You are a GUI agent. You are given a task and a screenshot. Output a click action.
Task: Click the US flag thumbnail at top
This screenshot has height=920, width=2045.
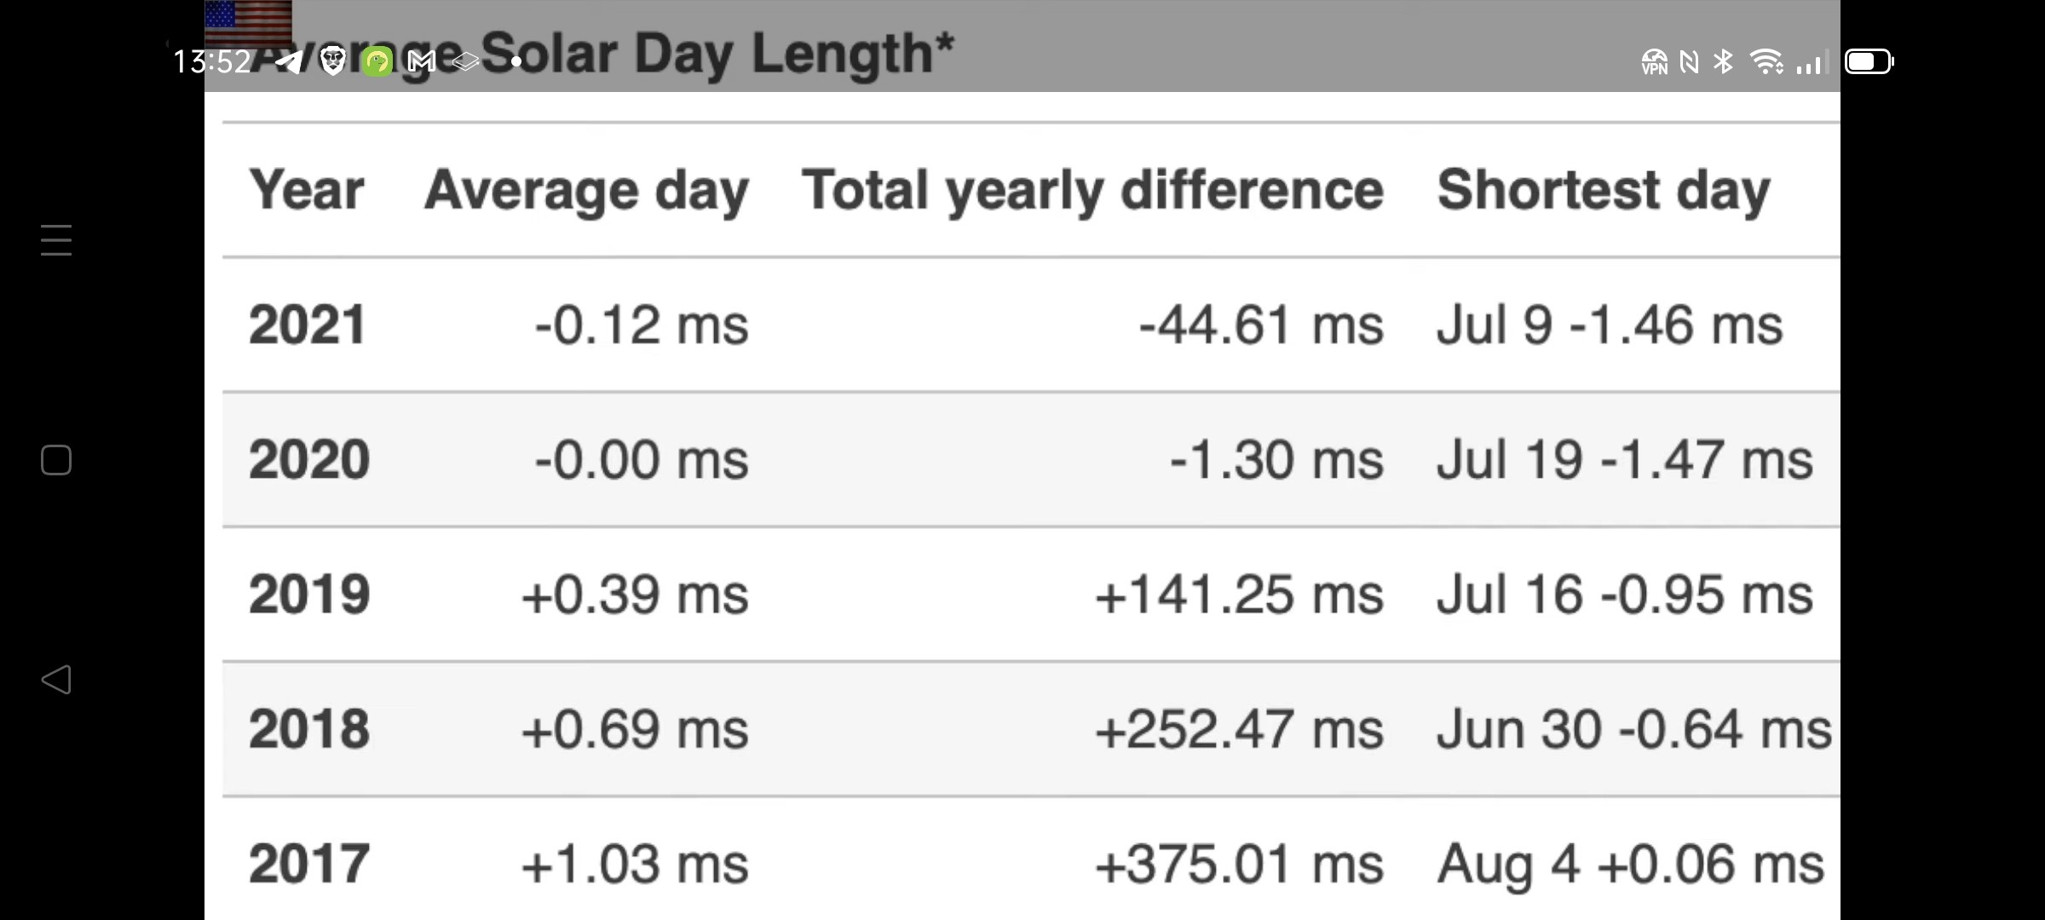click(x=248, y=22)
